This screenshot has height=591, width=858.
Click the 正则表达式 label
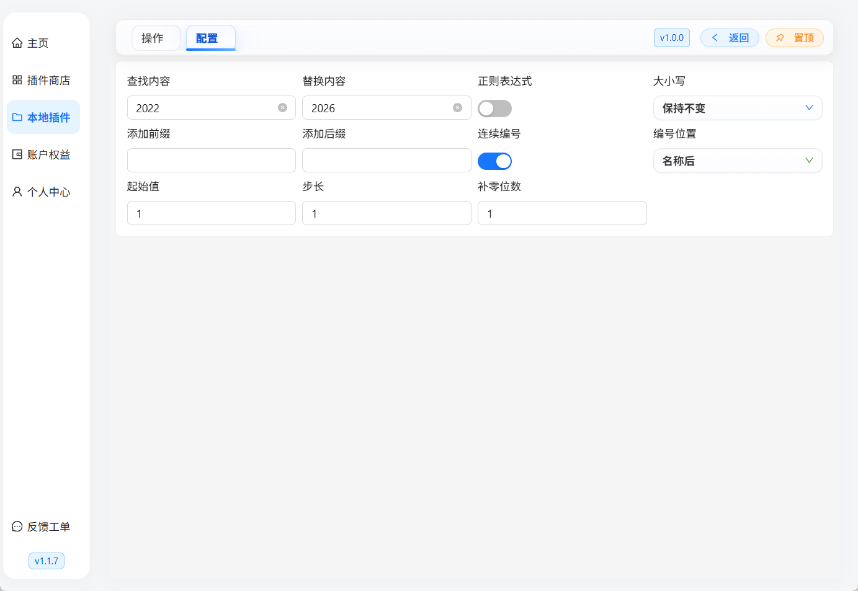(505, 81)
